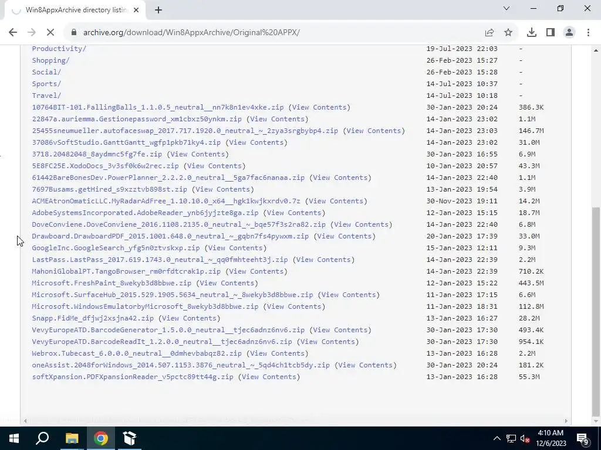
Task: View Contents of PDFXpansionReader zip
Action: pos(269,377)
